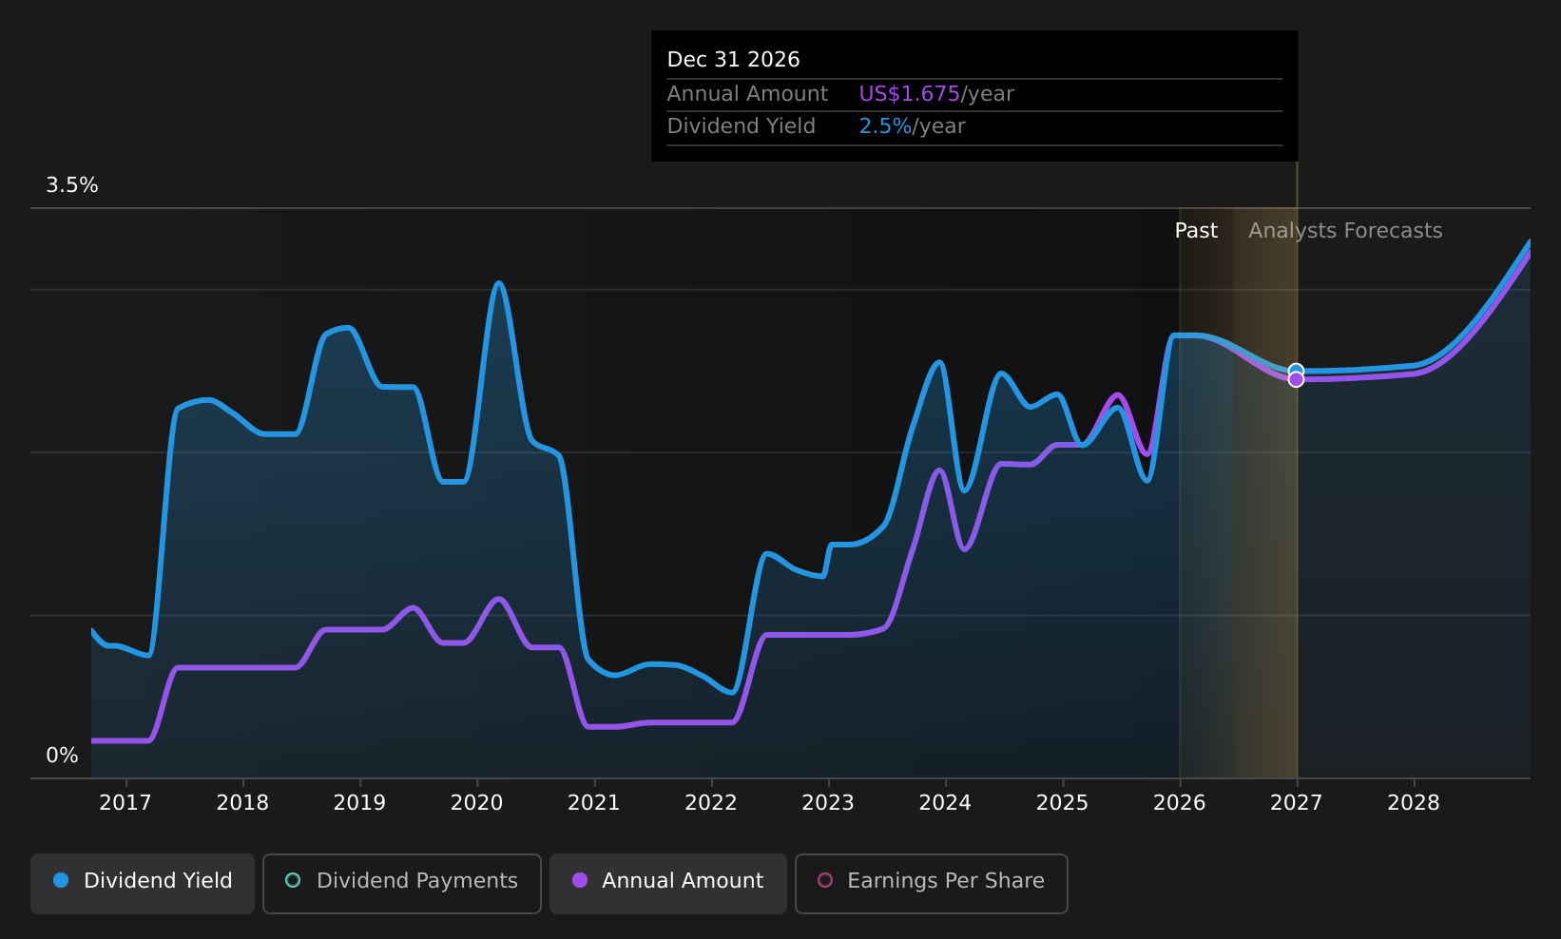Click the Dec 31 2026 tooltip date
1561x939 pixels.
click(x=734, y=60)
